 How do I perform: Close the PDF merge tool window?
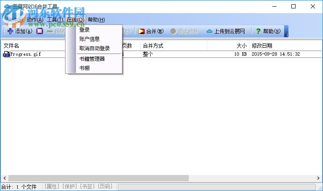point(313,6)
